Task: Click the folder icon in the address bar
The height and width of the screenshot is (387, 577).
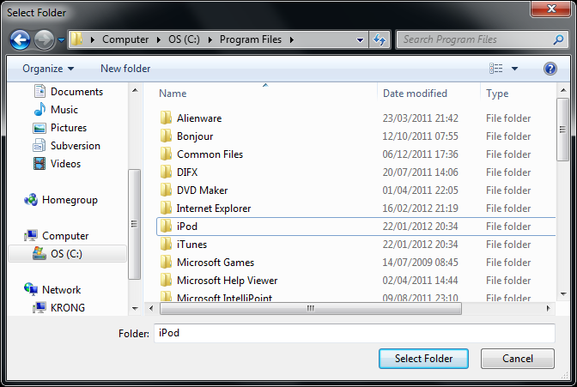Action: click(76, 39)
